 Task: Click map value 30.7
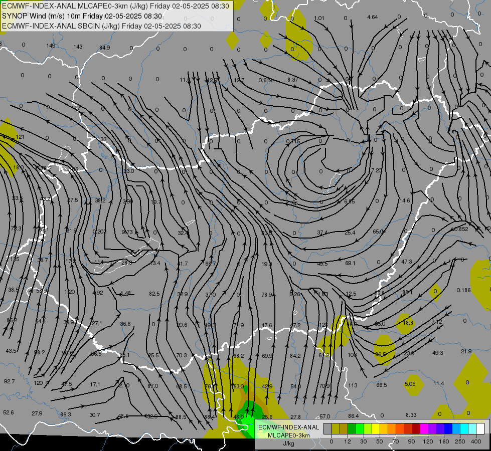pos(95,415)
